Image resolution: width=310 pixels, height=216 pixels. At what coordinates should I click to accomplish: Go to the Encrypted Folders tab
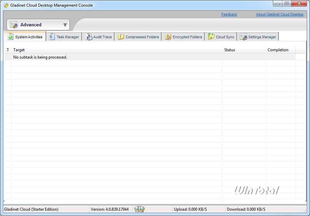(183, 37)
